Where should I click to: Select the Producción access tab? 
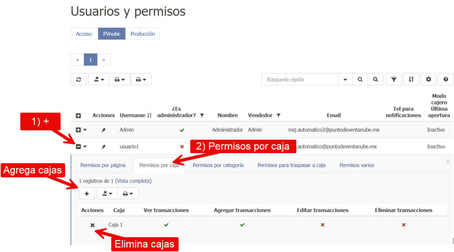click(x=142, y=34)
